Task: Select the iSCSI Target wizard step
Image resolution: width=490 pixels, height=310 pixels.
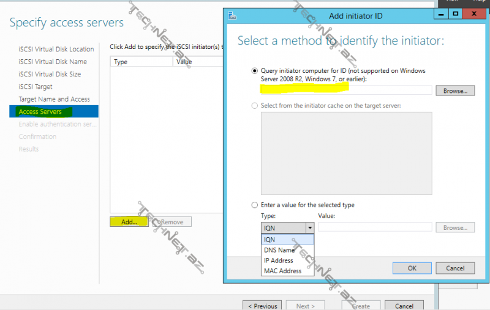Action: pyautogui.click(x=36, y=87)
